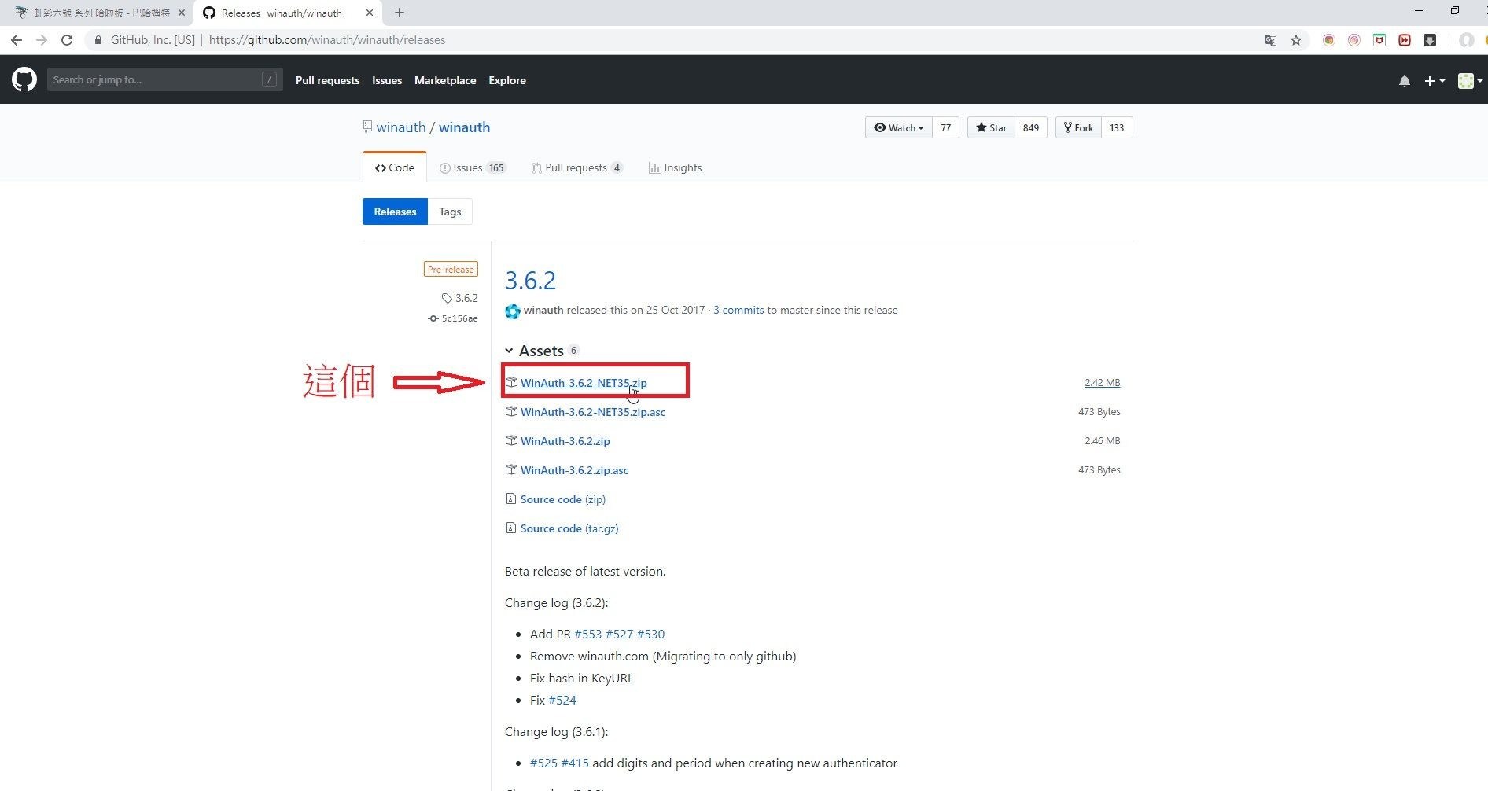Open the Code tab
1488x791 pixels.
click(x=395, y=167)
